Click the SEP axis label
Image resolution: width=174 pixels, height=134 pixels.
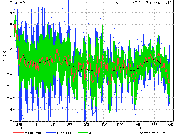point(70,125)
